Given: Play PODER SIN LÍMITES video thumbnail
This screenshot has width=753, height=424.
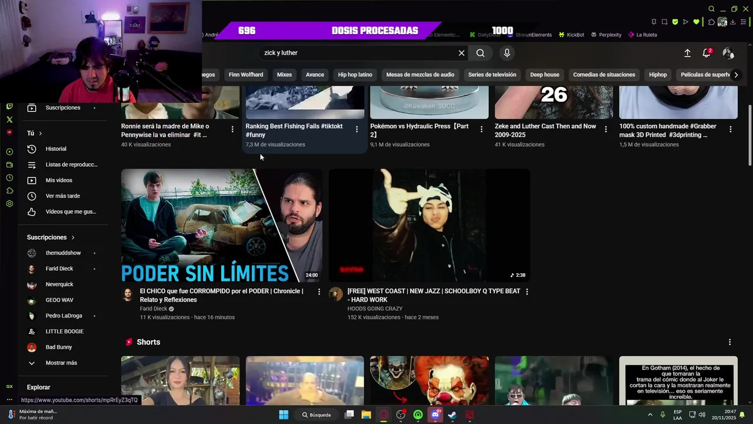Looking at the screenshot, I should (222, 225).
